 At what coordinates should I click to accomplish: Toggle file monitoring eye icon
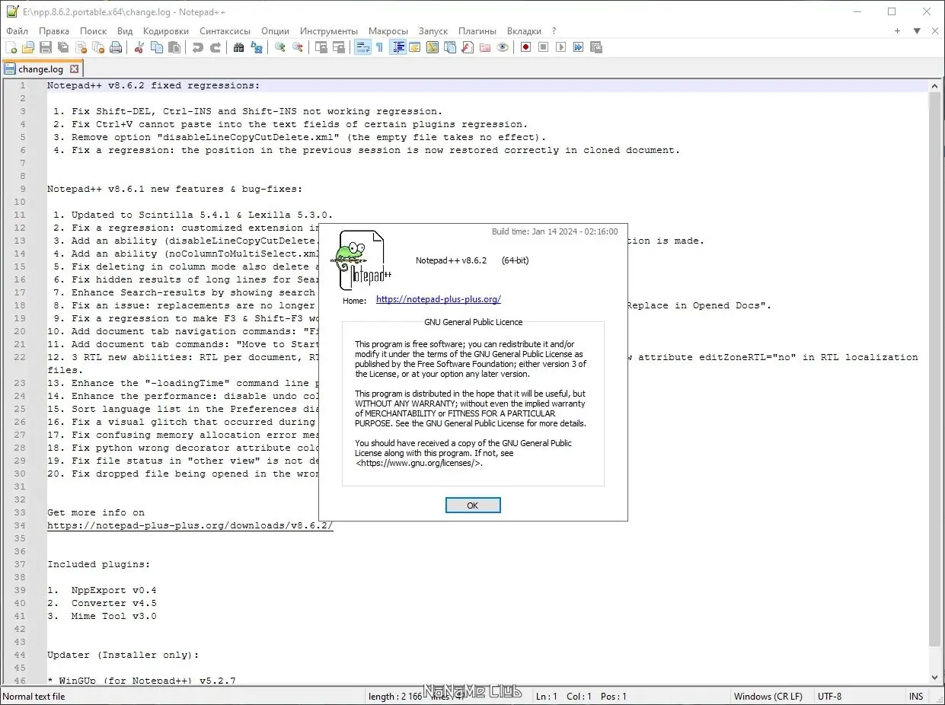503,47
